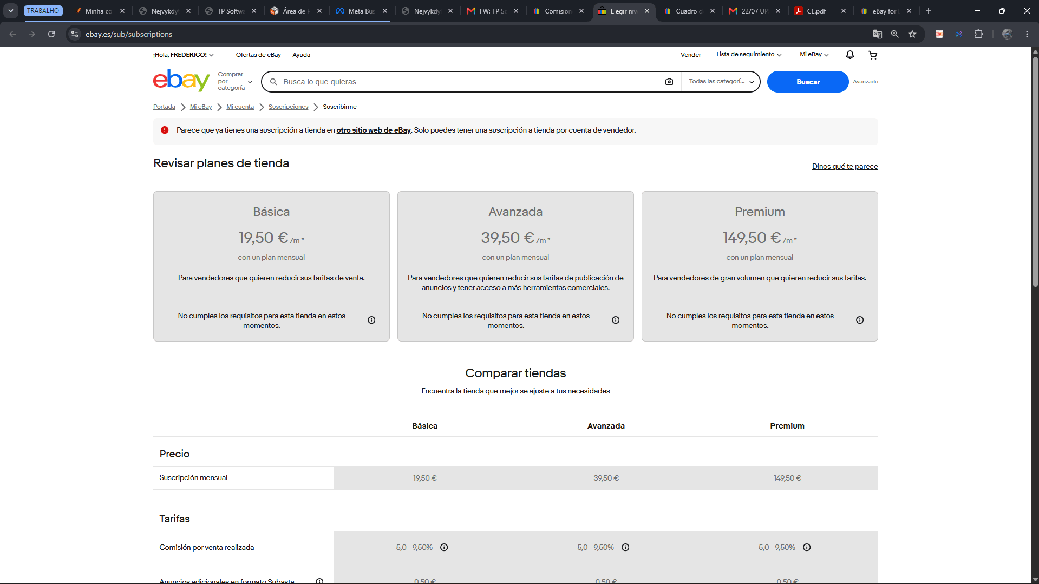Click the camera image search icon

(x=669, y=82)
